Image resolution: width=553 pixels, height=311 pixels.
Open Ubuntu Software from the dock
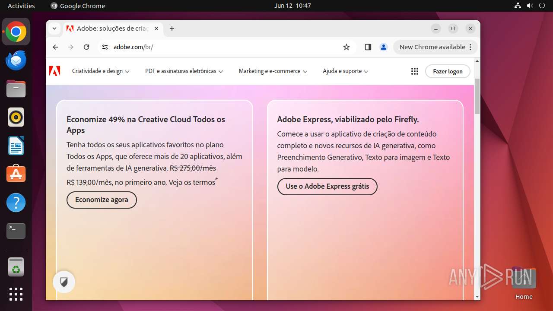tap(16, 174)
